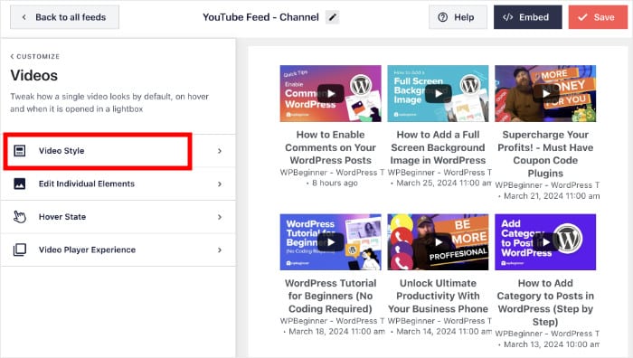The height and width of the screenshot is (358, 633).
Task: Open Video Player Experience settings
Action: [118, 250]
